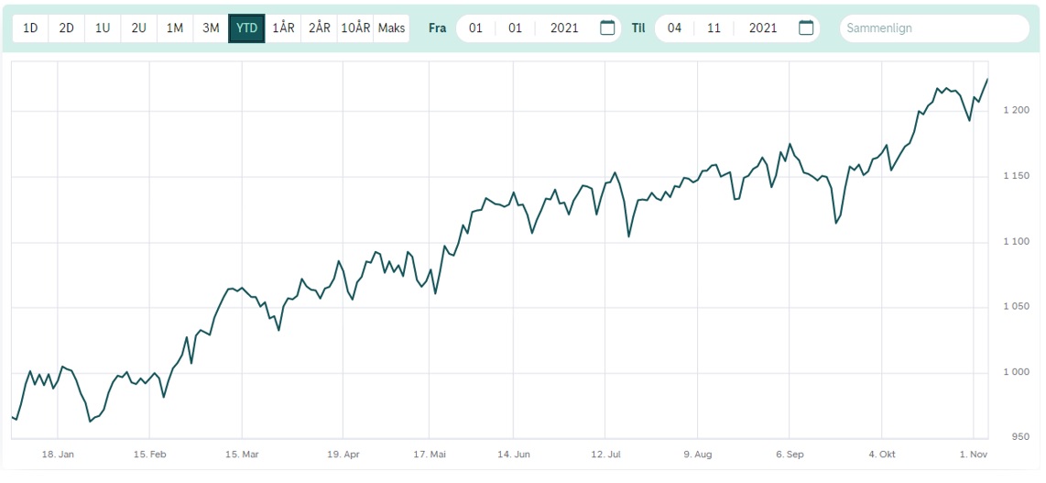Edit the Til year 2021 field
The width and height of the screenshot is (1046, 483).
click(x=763, y=27)
